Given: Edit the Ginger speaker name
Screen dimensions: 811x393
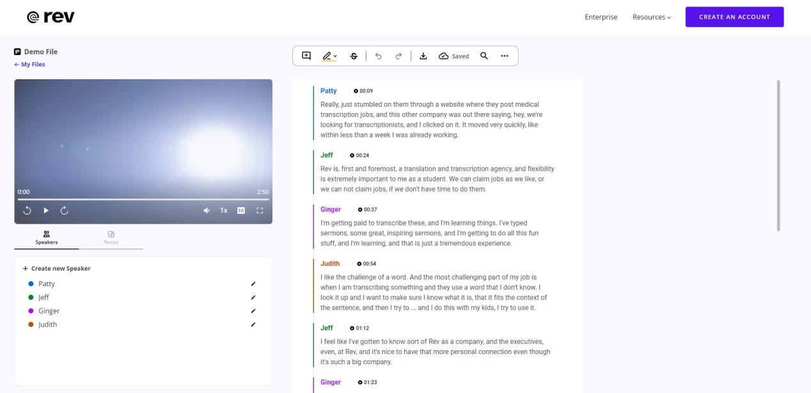Looking at the screenshot, I should (253, 311).
